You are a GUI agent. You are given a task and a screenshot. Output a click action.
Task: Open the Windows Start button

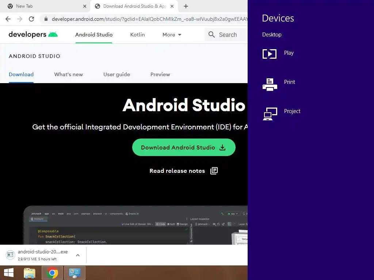[9, 273]
